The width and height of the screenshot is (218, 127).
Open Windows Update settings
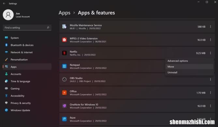27,110
